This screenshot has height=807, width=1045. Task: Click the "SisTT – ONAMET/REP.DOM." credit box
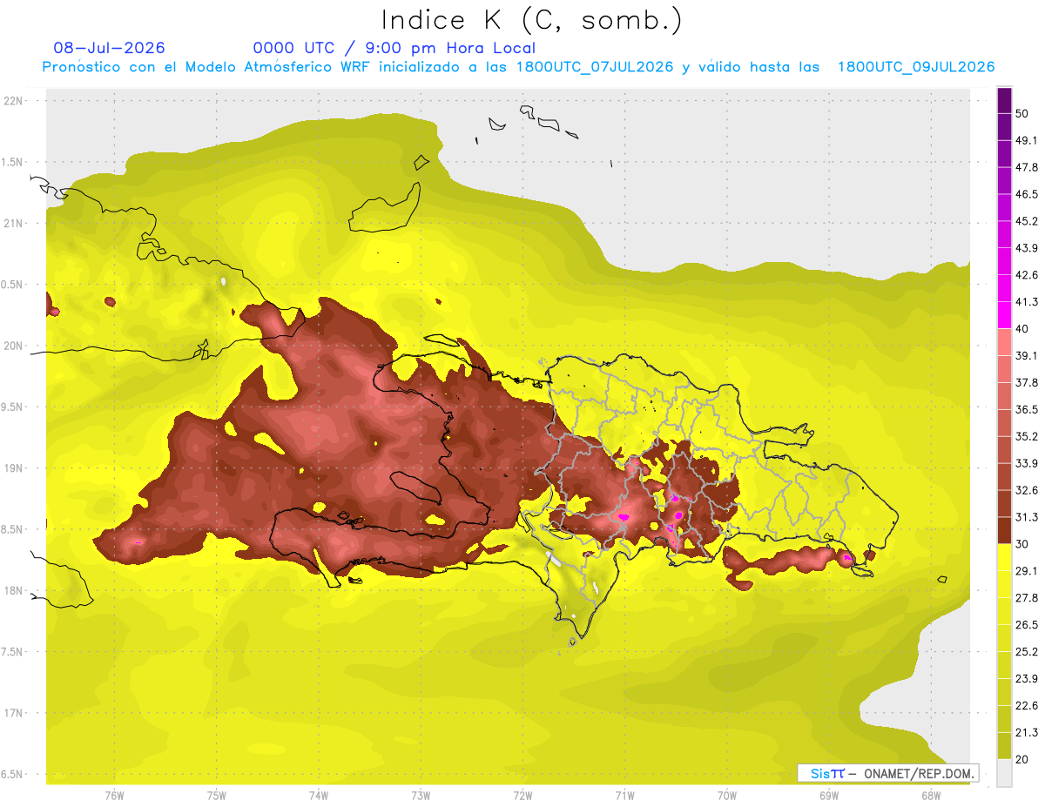click(x=887, y=773)
